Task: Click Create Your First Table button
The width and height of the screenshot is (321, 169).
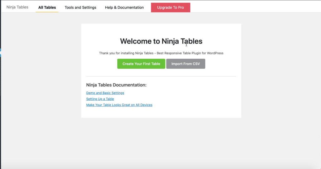Action: pos(141,64)
